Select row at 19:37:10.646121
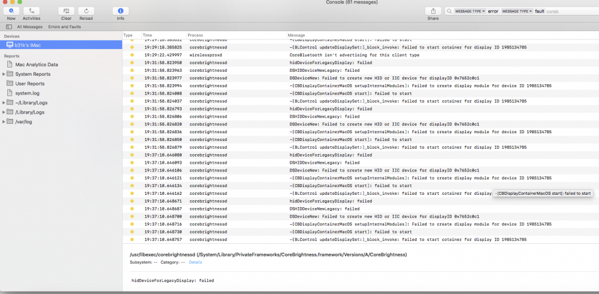This screenshot has width=599, height=294. [361, 177]
